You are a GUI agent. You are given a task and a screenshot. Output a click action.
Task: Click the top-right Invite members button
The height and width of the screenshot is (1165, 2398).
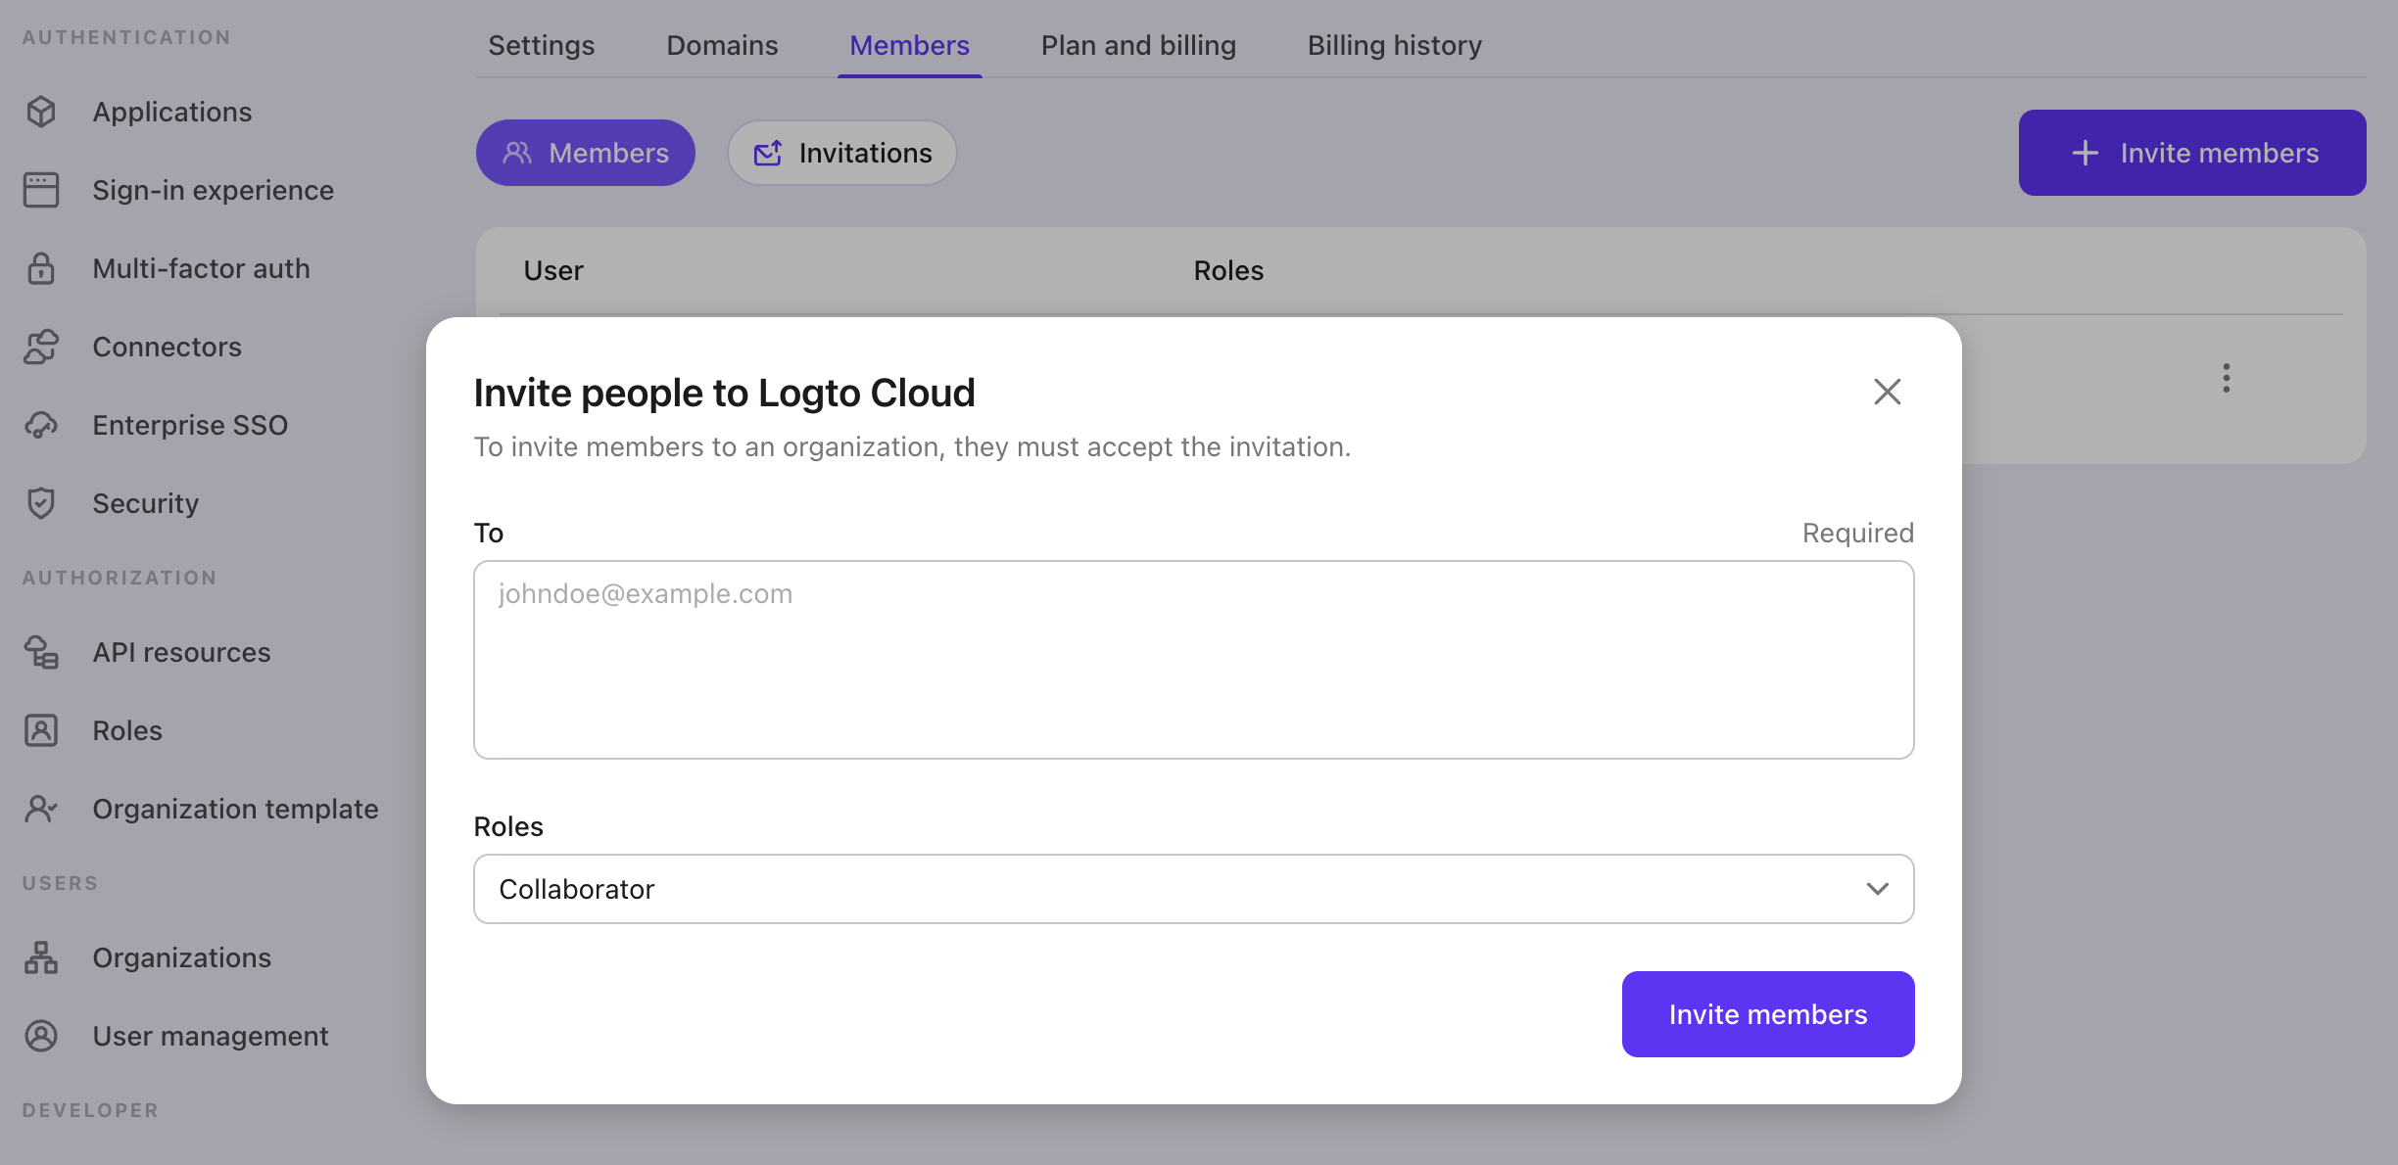tap(2192, 153)
